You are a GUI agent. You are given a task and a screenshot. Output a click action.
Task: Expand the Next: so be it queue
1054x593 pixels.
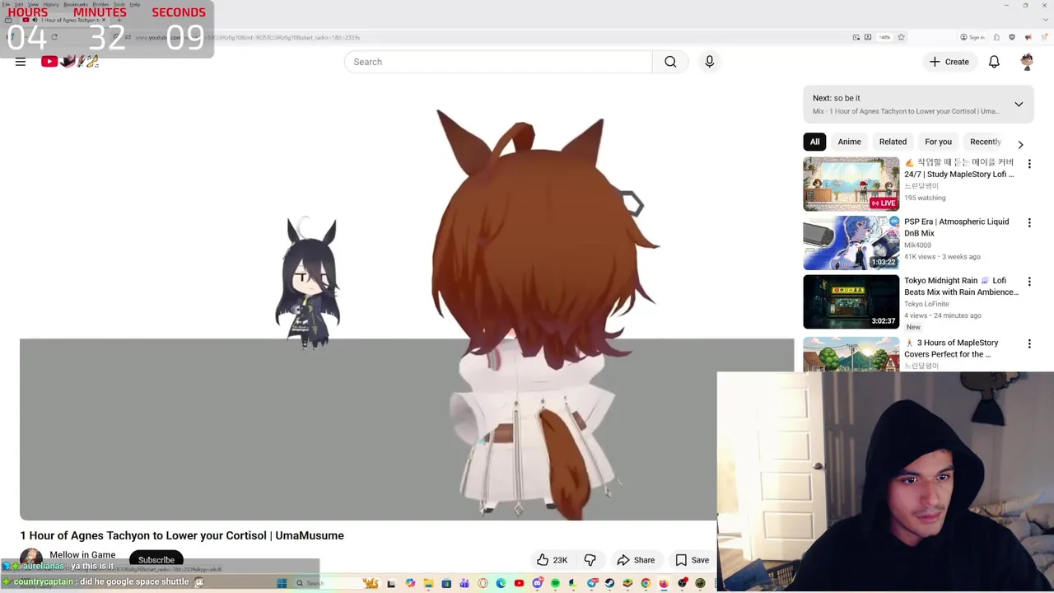[x=1019, y=105]
